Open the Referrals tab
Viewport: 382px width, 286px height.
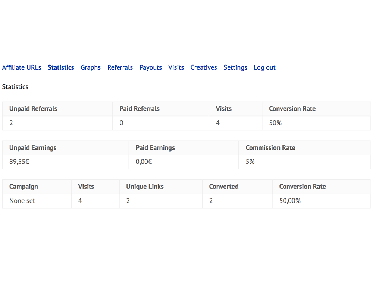tap(120, 67)
